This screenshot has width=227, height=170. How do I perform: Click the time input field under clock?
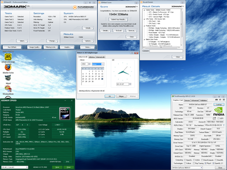[123, 84]
